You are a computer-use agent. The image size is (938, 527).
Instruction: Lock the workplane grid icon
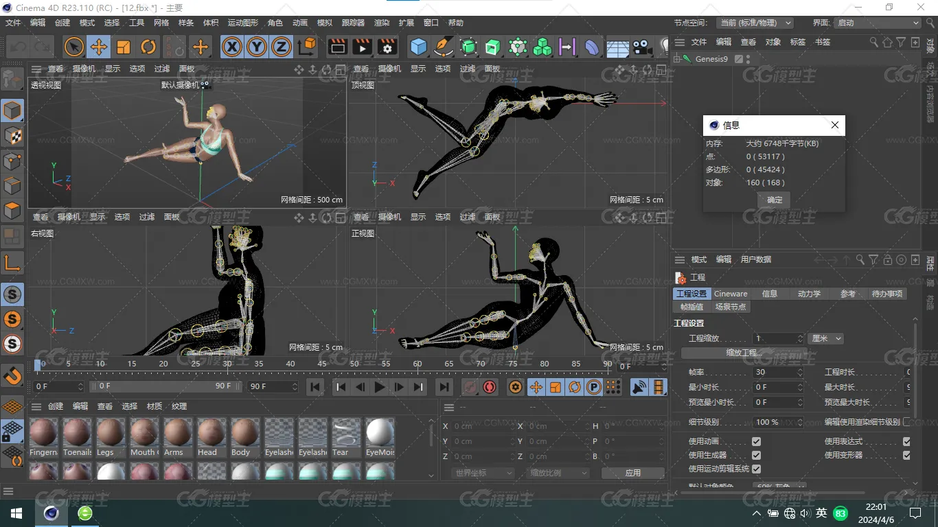[x=12, y=431]
